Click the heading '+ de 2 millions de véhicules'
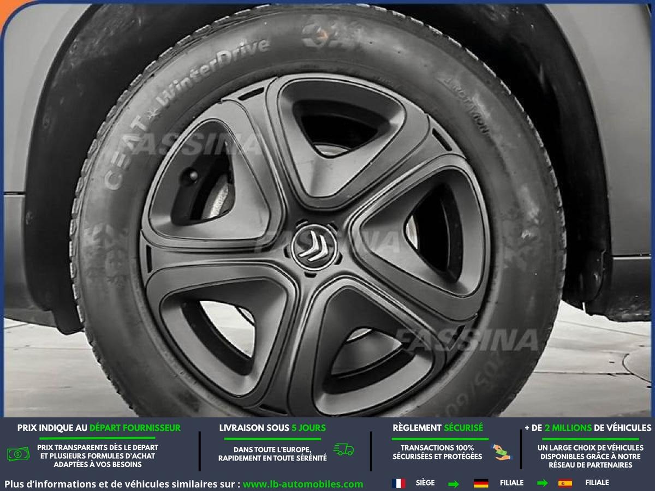Screen dimensions: 655x491 point(588,428)
